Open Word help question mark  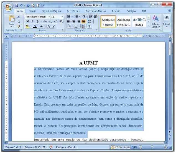point(169,11)
